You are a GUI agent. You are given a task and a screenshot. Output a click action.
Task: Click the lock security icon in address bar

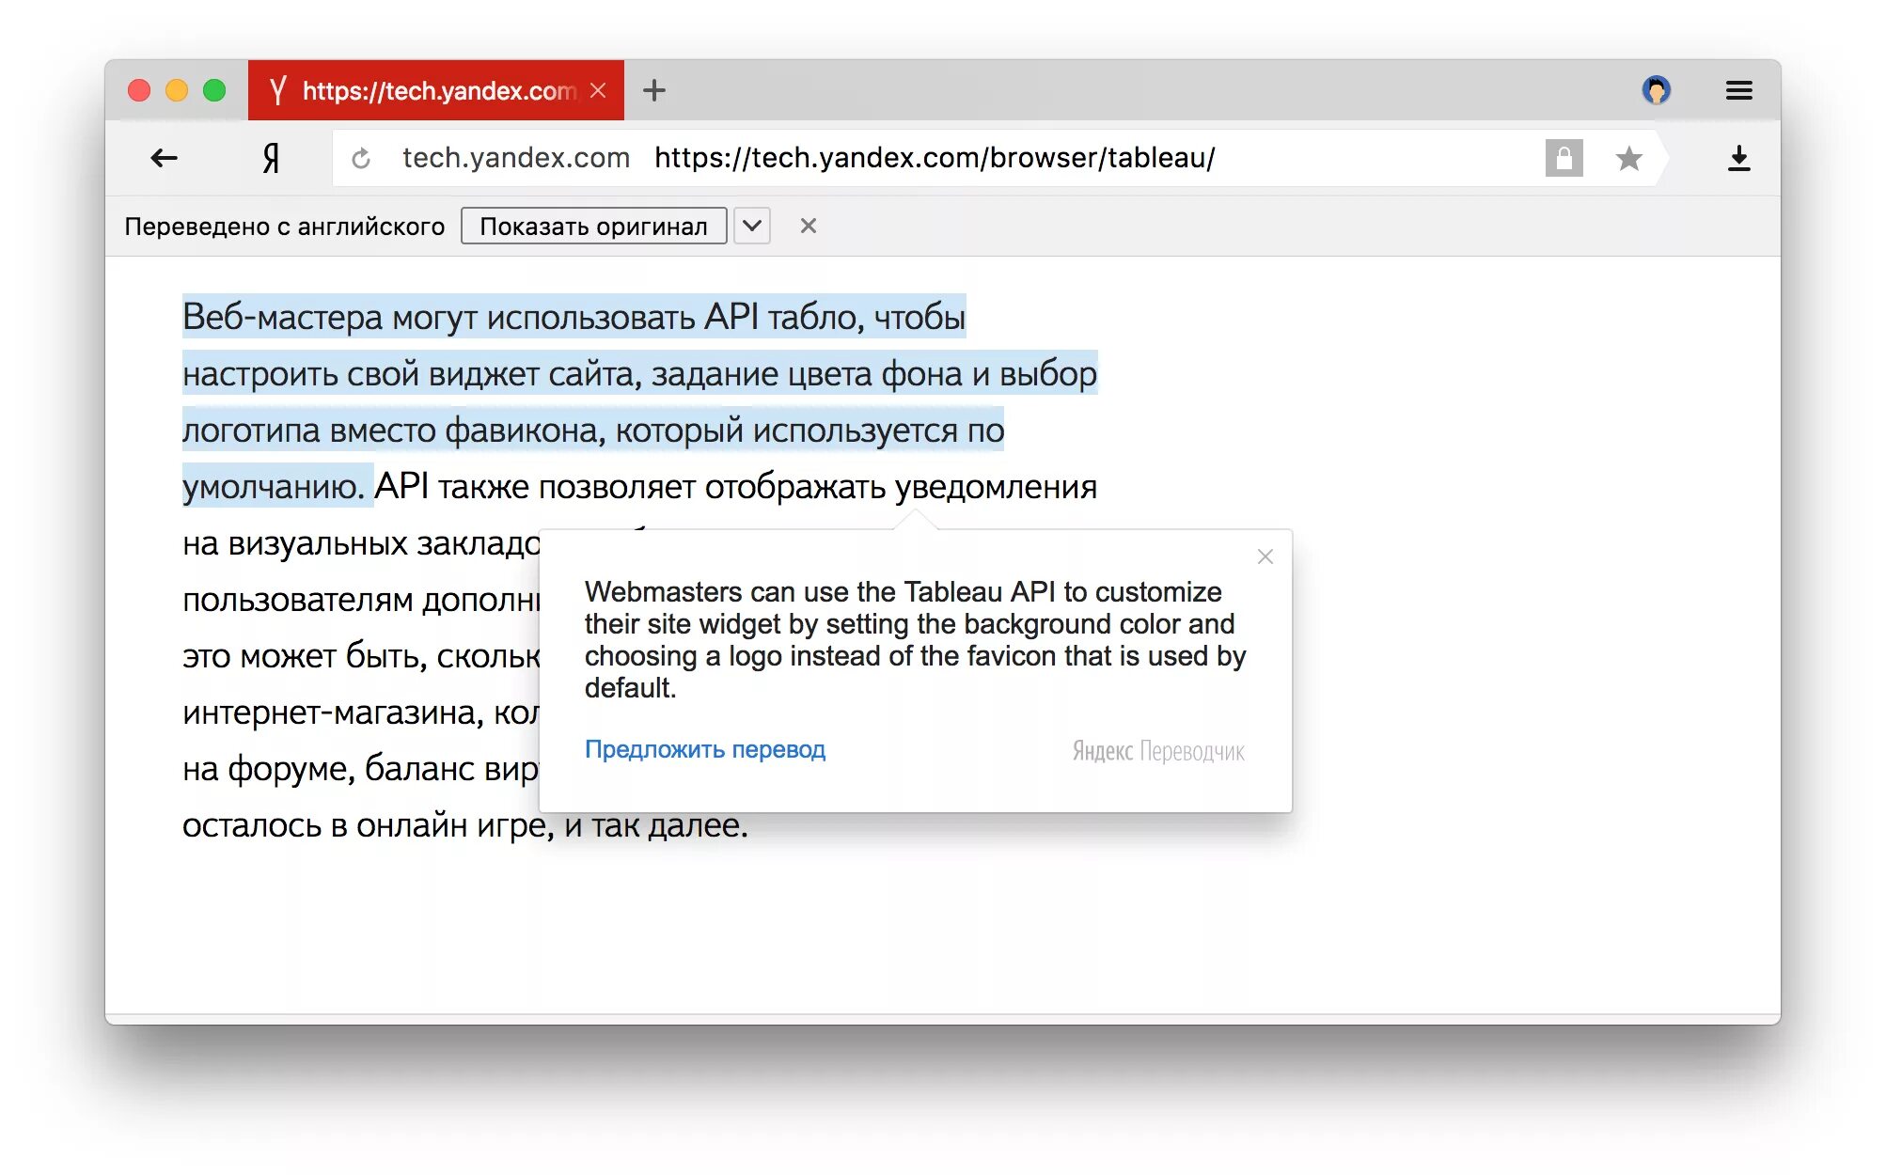(x=1564, y=158)
